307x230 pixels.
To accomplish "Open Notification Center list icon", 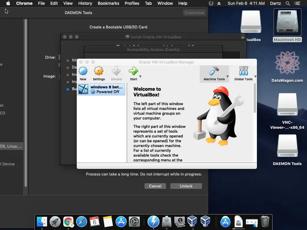I will (x=297, y=3).
